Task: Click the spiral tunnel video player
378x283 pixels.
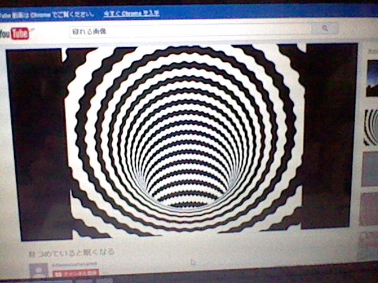Action: 183,141
